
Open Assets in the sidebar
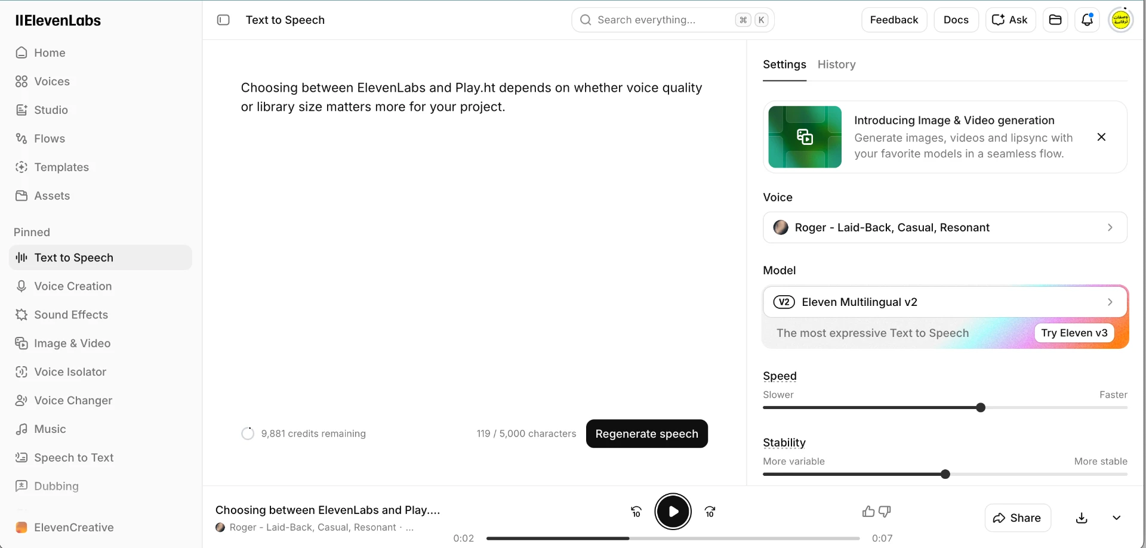pos(100,196)
